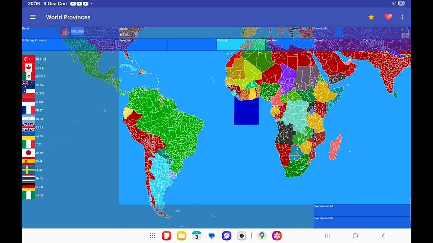Select the Sweden flag in the ranking list
This screenshot has height=243, width=433.
click(28, 170)
